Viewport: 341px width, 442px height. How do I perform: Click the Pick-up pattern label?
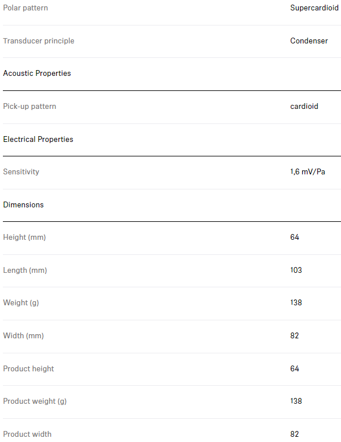tap(29, 106)
